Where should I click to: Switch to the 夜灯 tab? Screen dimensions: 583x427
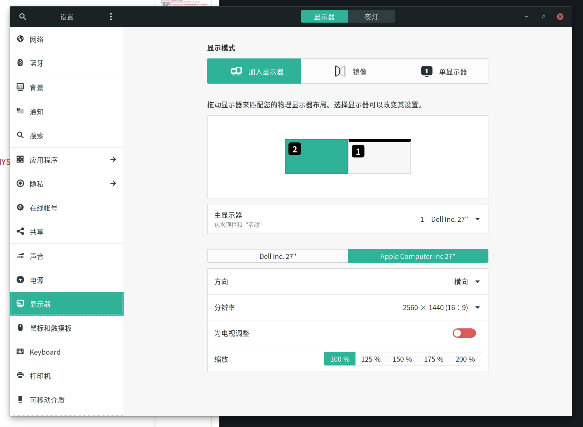(371, 16)
